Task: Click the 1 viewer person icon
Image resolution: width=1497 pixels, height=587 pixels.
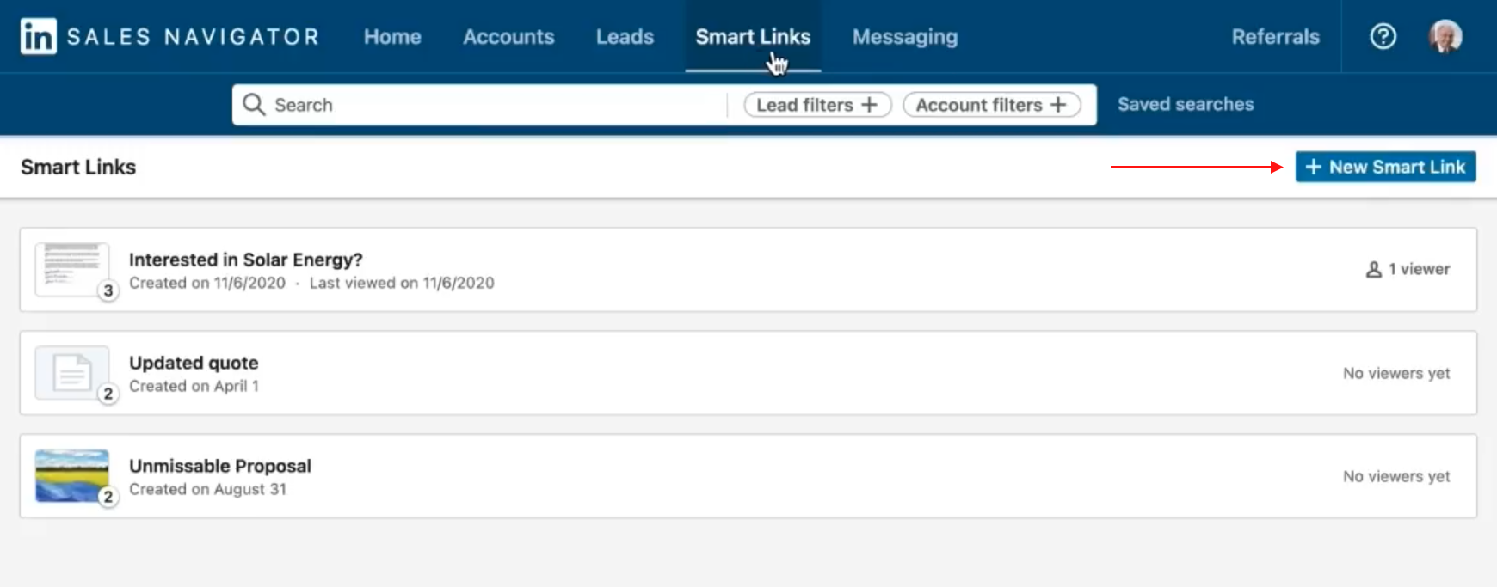Action: coord(1373,270)
